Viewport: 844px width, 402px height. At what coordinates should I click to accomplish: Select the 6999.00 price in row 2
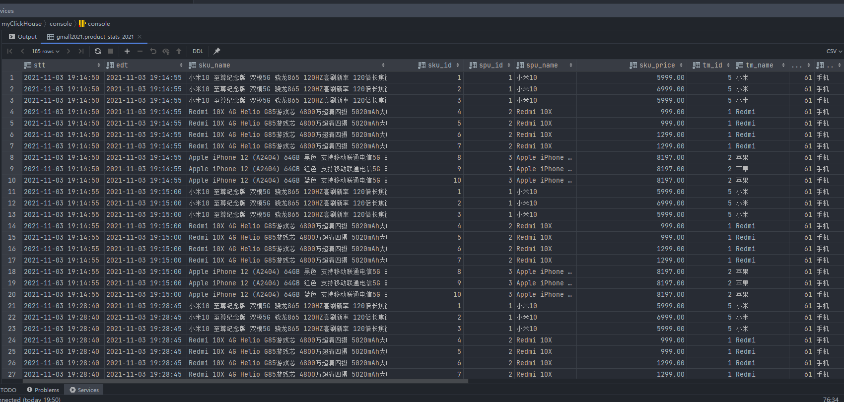[x=631, y=89]
